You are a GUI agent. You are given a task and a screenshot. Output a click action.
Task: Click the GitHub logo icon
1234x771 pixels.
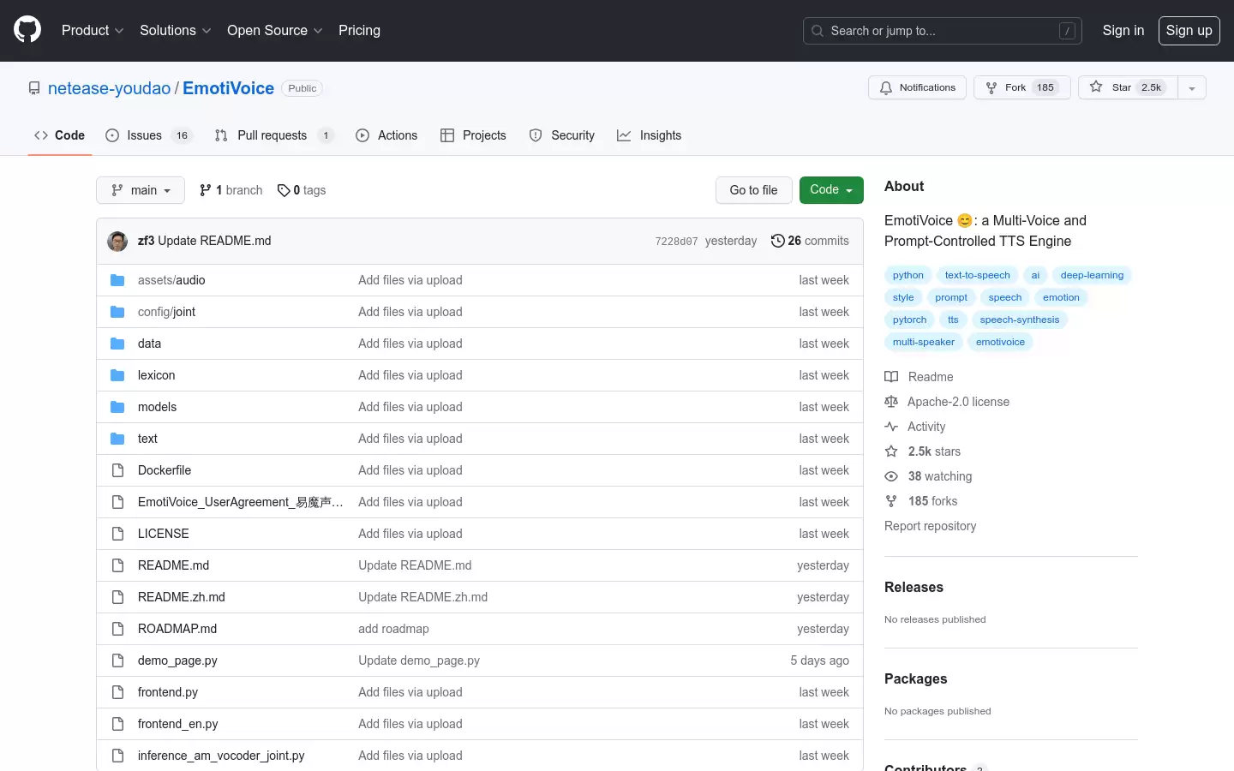tap(27, 30)
